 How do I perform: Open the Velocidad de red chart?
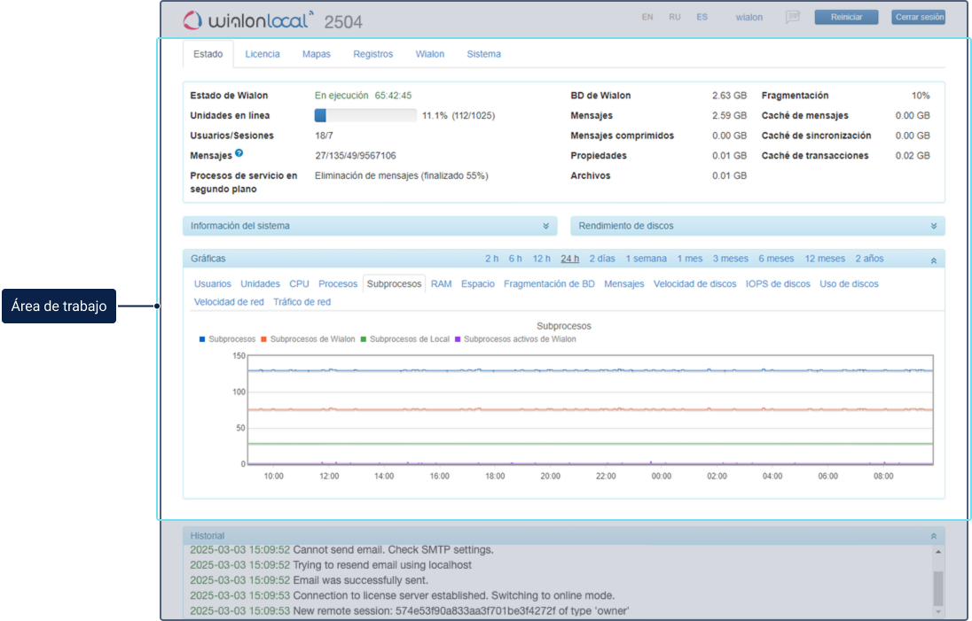tap(229, 302)
